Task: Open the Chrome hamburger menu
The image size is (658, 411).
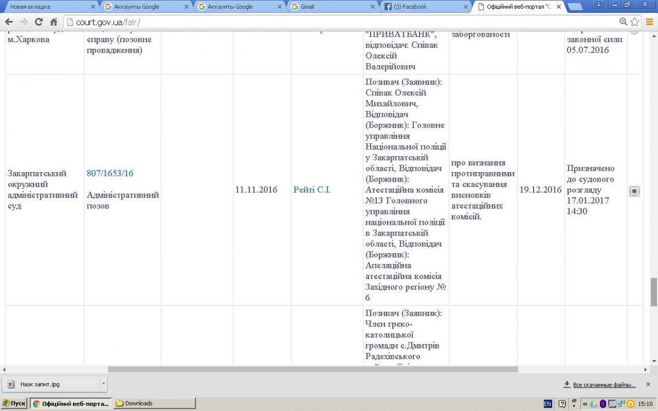Action: [649, 22]
